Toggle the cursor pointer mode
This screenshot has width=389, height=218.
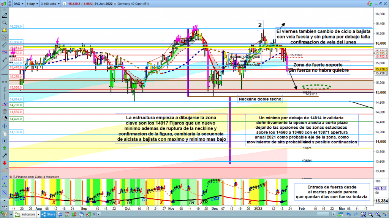coord(5,37)
